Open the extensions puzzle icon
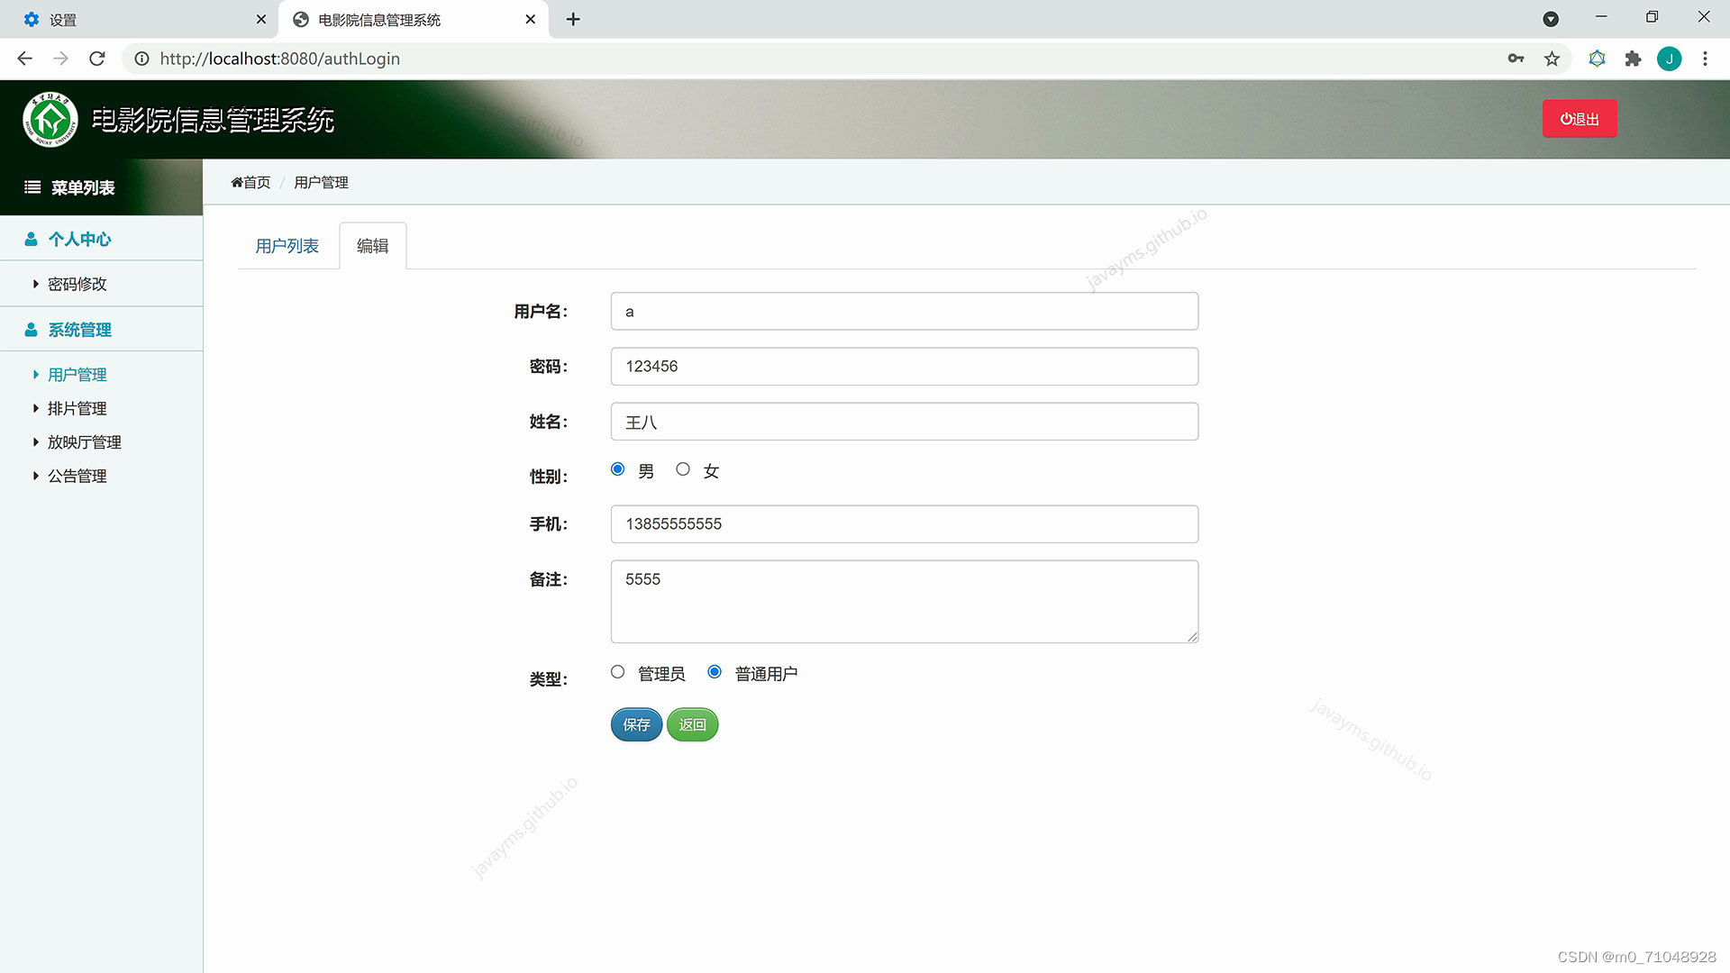Screen dimensions: 1730x973 click(x=1633, y=59)
